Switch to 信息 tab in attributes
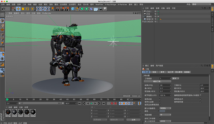Viewport: 214px width, 124px height. [154, 72]
